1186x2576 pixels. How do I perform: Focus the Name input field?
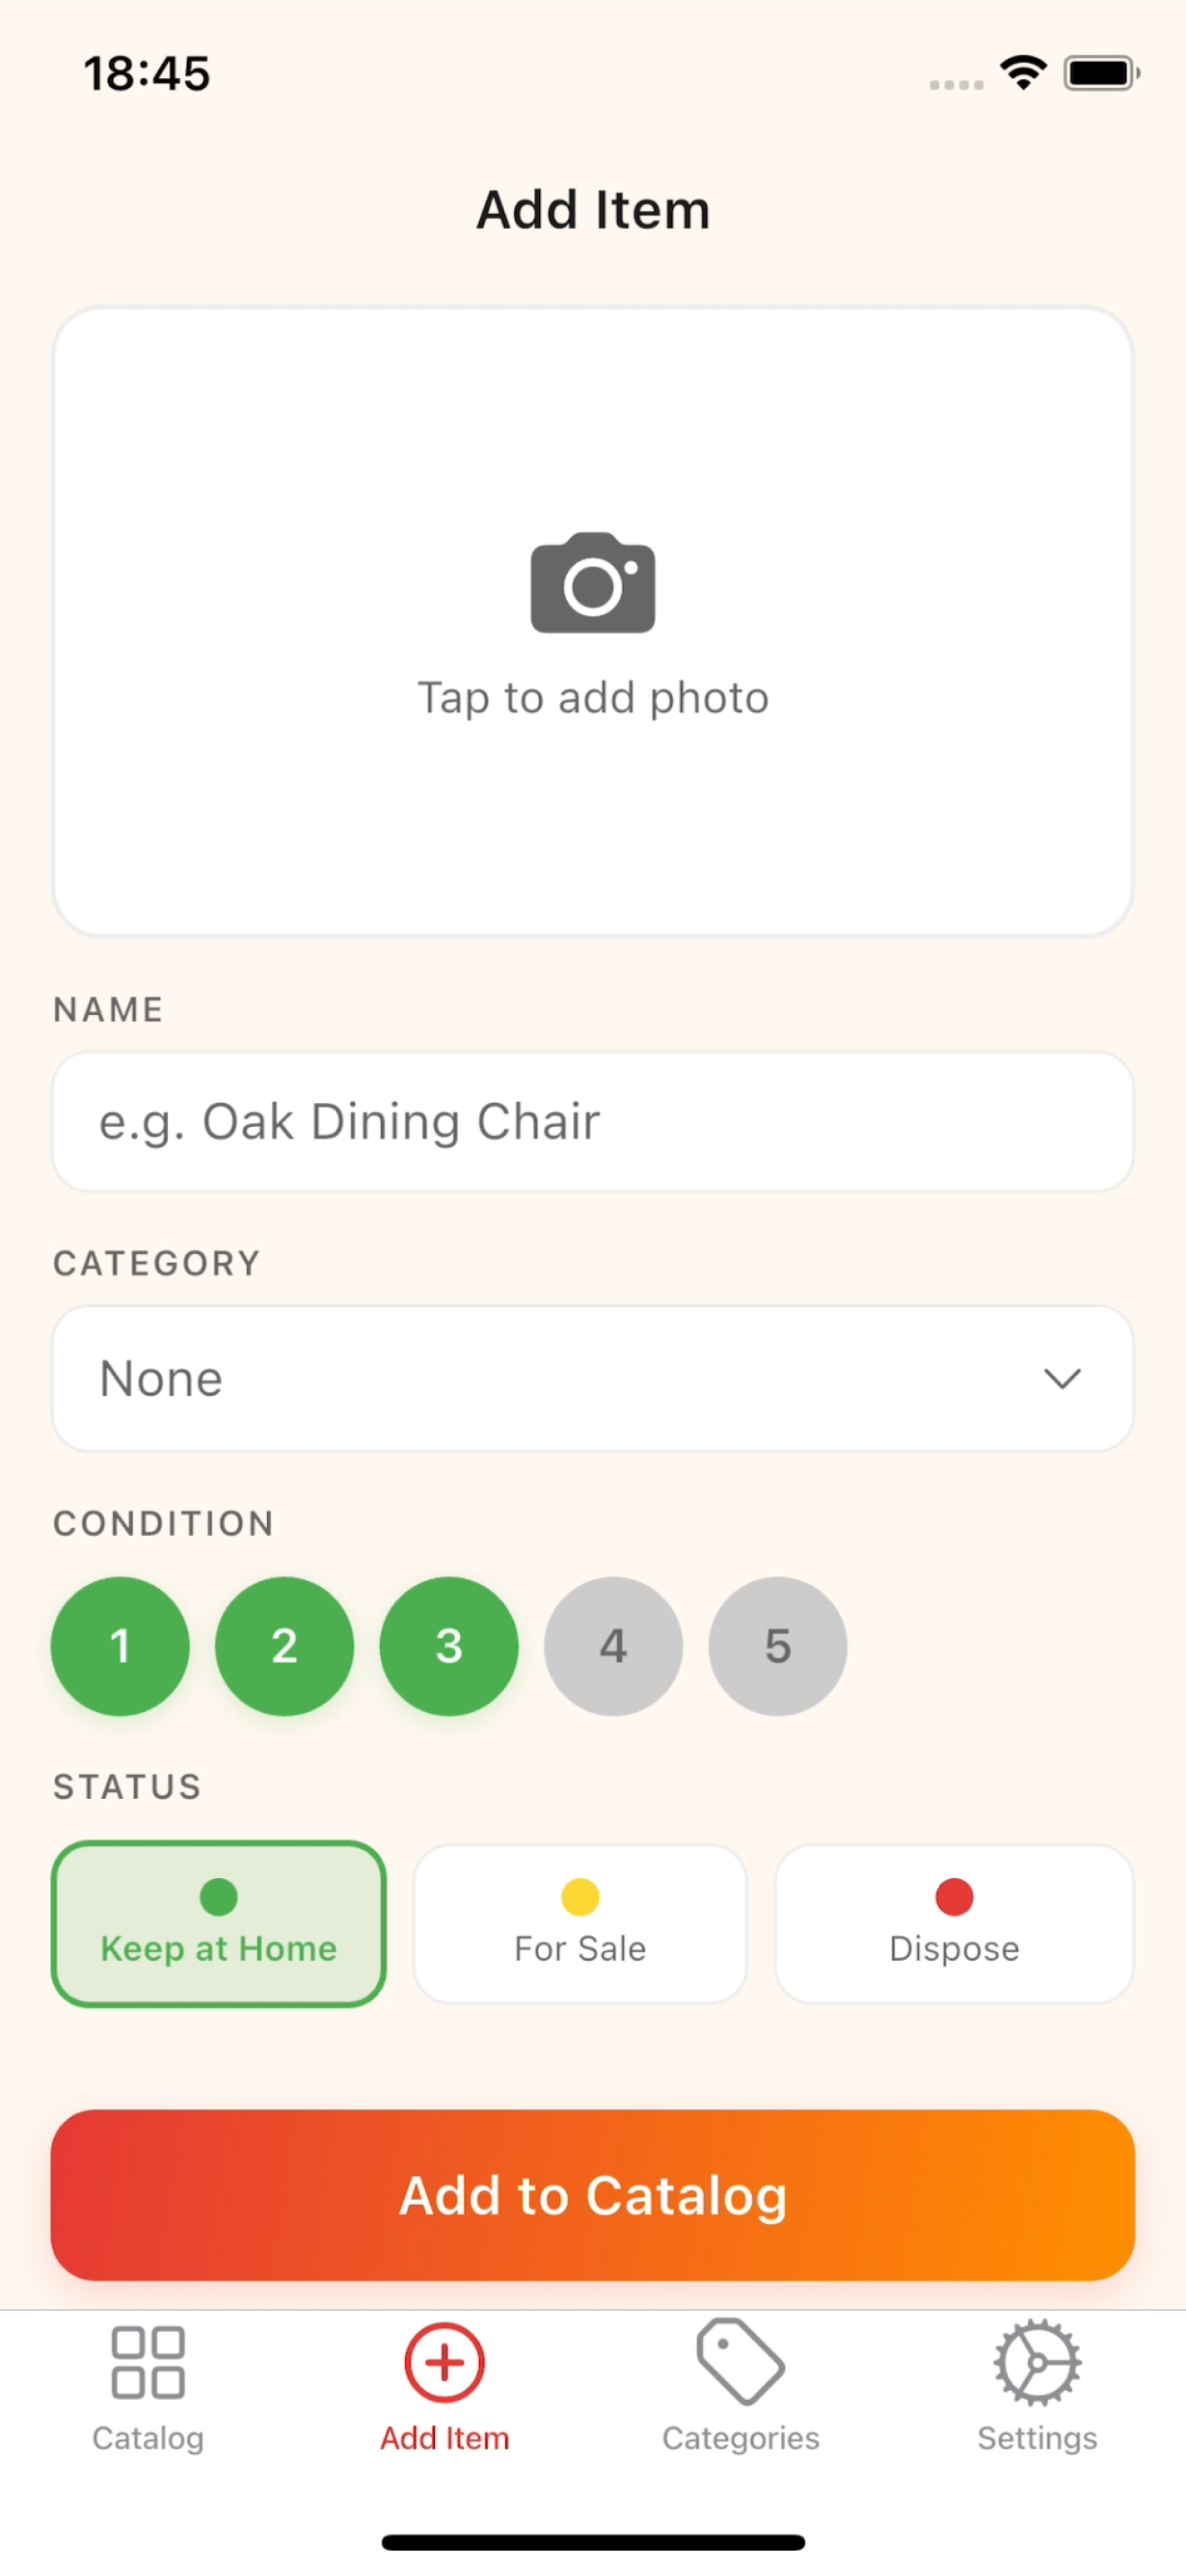pos(592,1121)
